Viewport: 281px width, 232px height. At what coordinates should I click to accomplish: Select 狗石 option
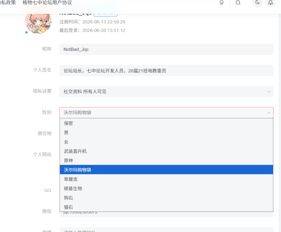point(166,198)
